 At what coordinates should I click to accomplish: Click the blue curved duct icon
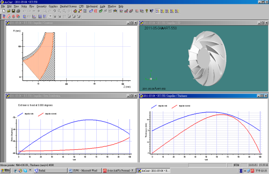pyautogui.click(x=91, y=11)
